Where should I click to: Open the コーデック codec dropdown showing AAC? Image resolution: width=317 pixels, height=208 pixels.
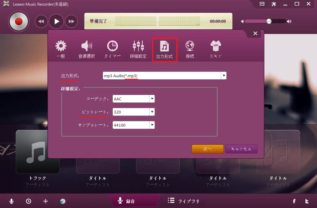pyautogui.click(x=152, y=98)
